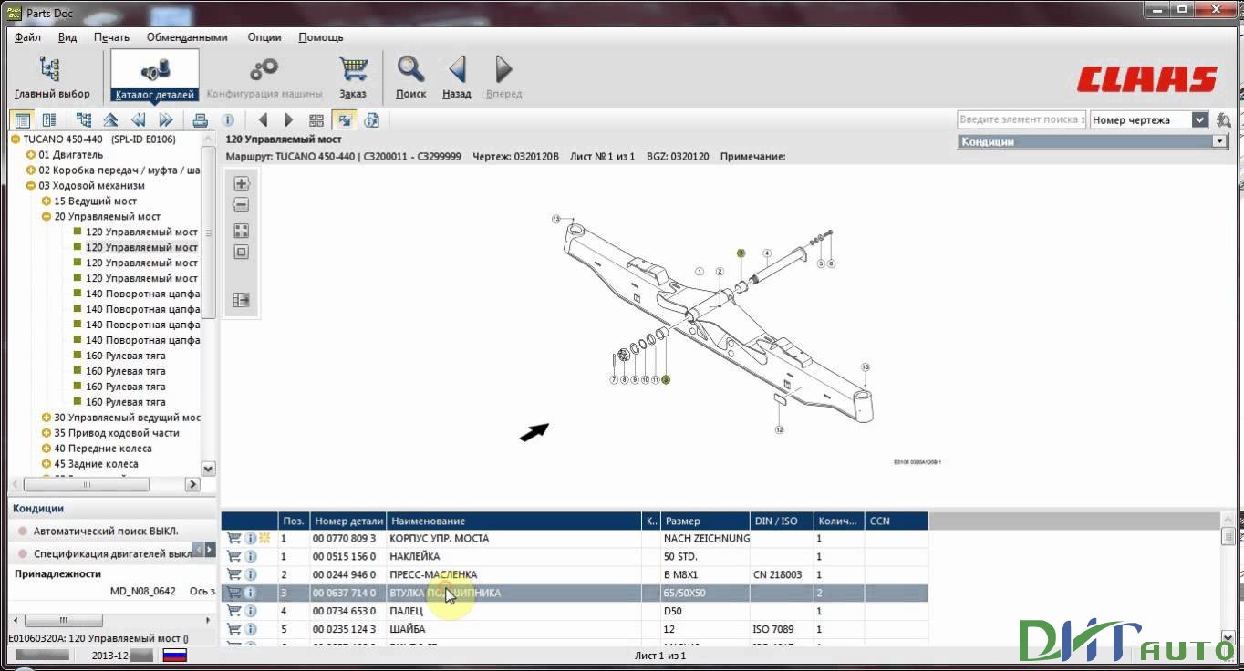Expand 02 Коробка передач node
This screenshot has width=1244, height=671.
tap(31, 170)
